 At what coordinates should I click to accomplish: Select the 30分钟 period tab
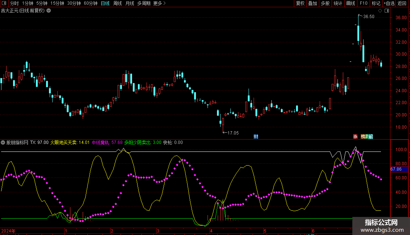click(x=74, y=3)
